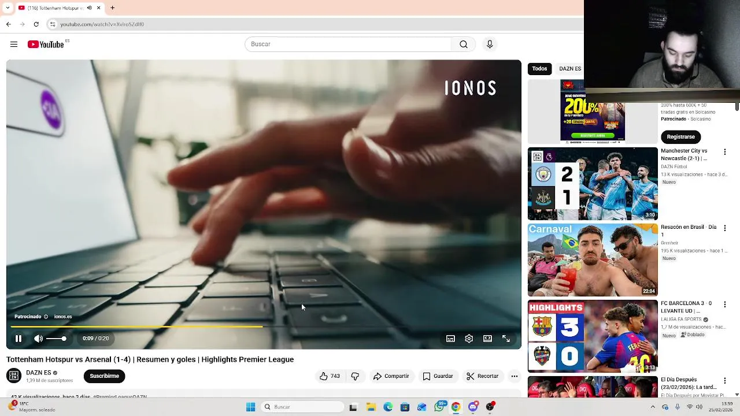Viewport: 740px width, 416px height.
Task: Go forward with browser forward arrow
Action: 22,24
